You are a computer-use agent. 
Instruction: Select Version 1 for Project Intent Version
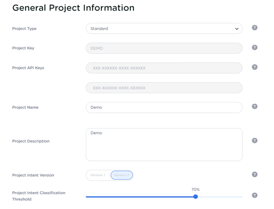point(98,175)
